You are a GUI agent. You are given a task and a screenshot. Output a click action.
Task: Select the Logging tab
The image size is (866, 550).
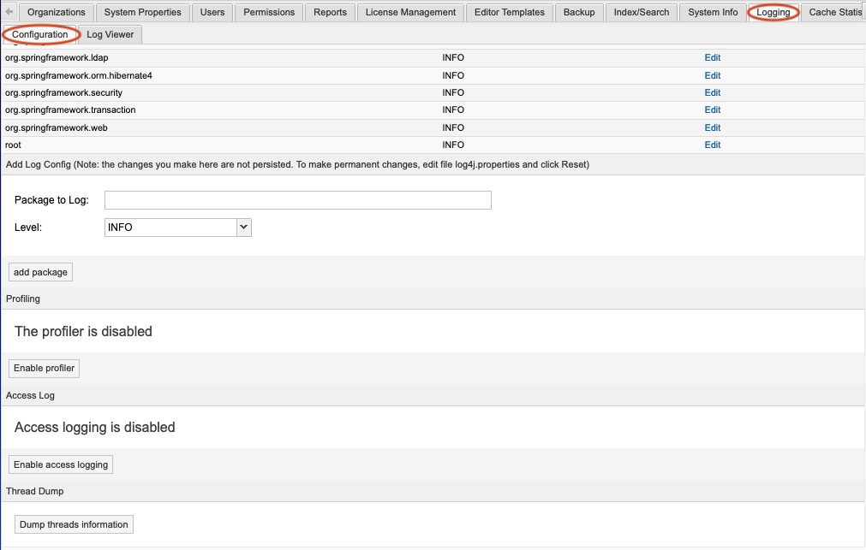point(773,12)
